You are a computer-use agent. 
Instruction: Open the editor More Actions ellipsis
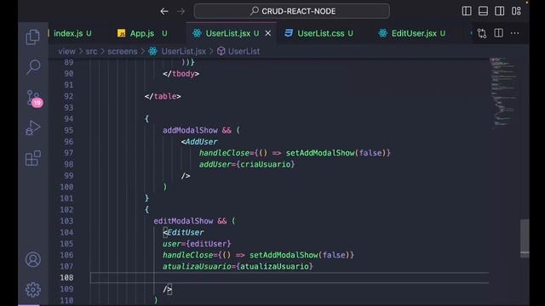tap(514, 33)
